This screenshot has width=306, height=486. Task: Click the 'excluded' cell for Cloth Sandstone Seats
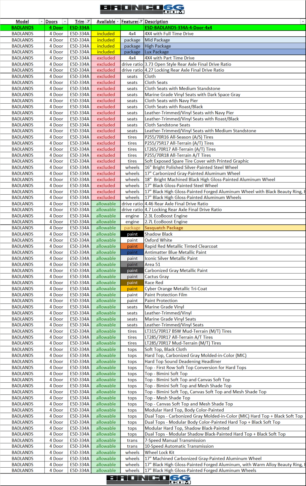[x=106, y=125]
